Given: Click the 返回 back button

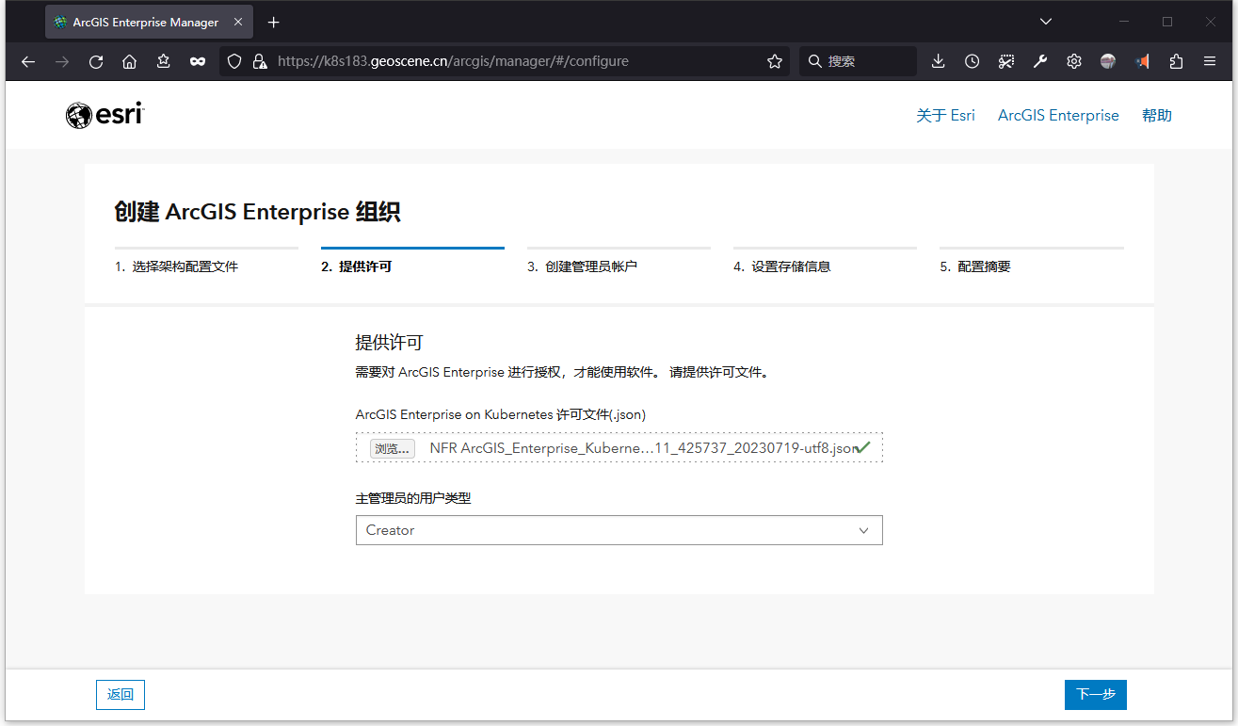Looking at the screenshot, I should tap(121, 695).
